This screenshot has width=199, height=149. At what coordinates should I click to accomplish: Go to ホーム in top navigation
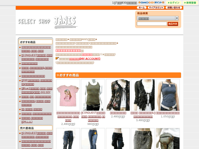coord(142,8)
